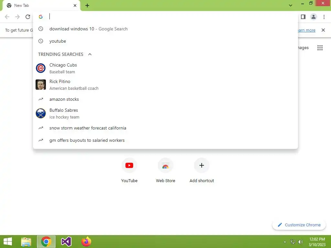Select 'youtube' history suggestion
The height and width of the screenshot is (248, 331).
[165, 41]
